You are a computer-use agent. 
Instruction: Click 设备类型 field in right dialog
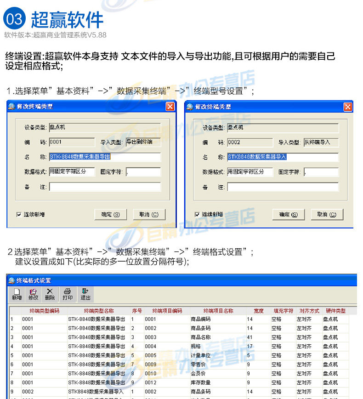[283, 127]
